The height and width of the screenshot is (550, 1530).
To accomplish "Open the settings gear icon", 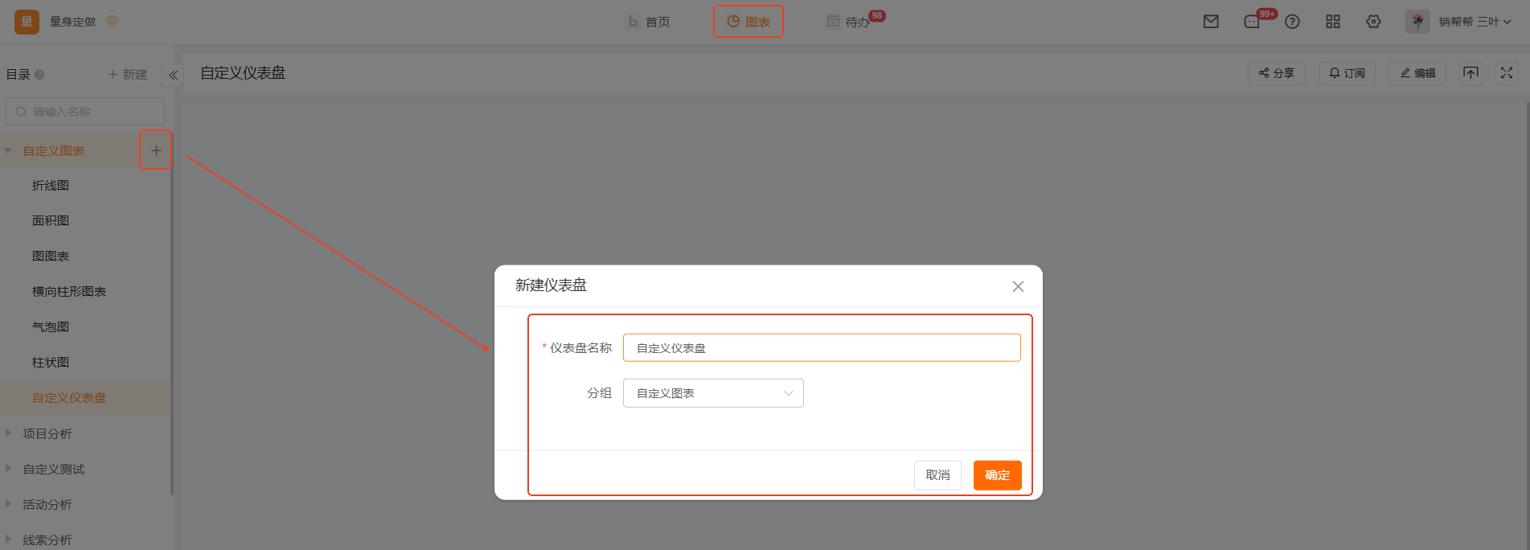I will click(x=1373, y=22).
